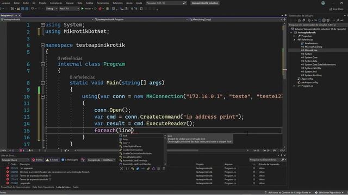This screenshot has height=195, width=348.
Task: Click the Save All icon in toolbar
Action: click(x=27, y=9)
